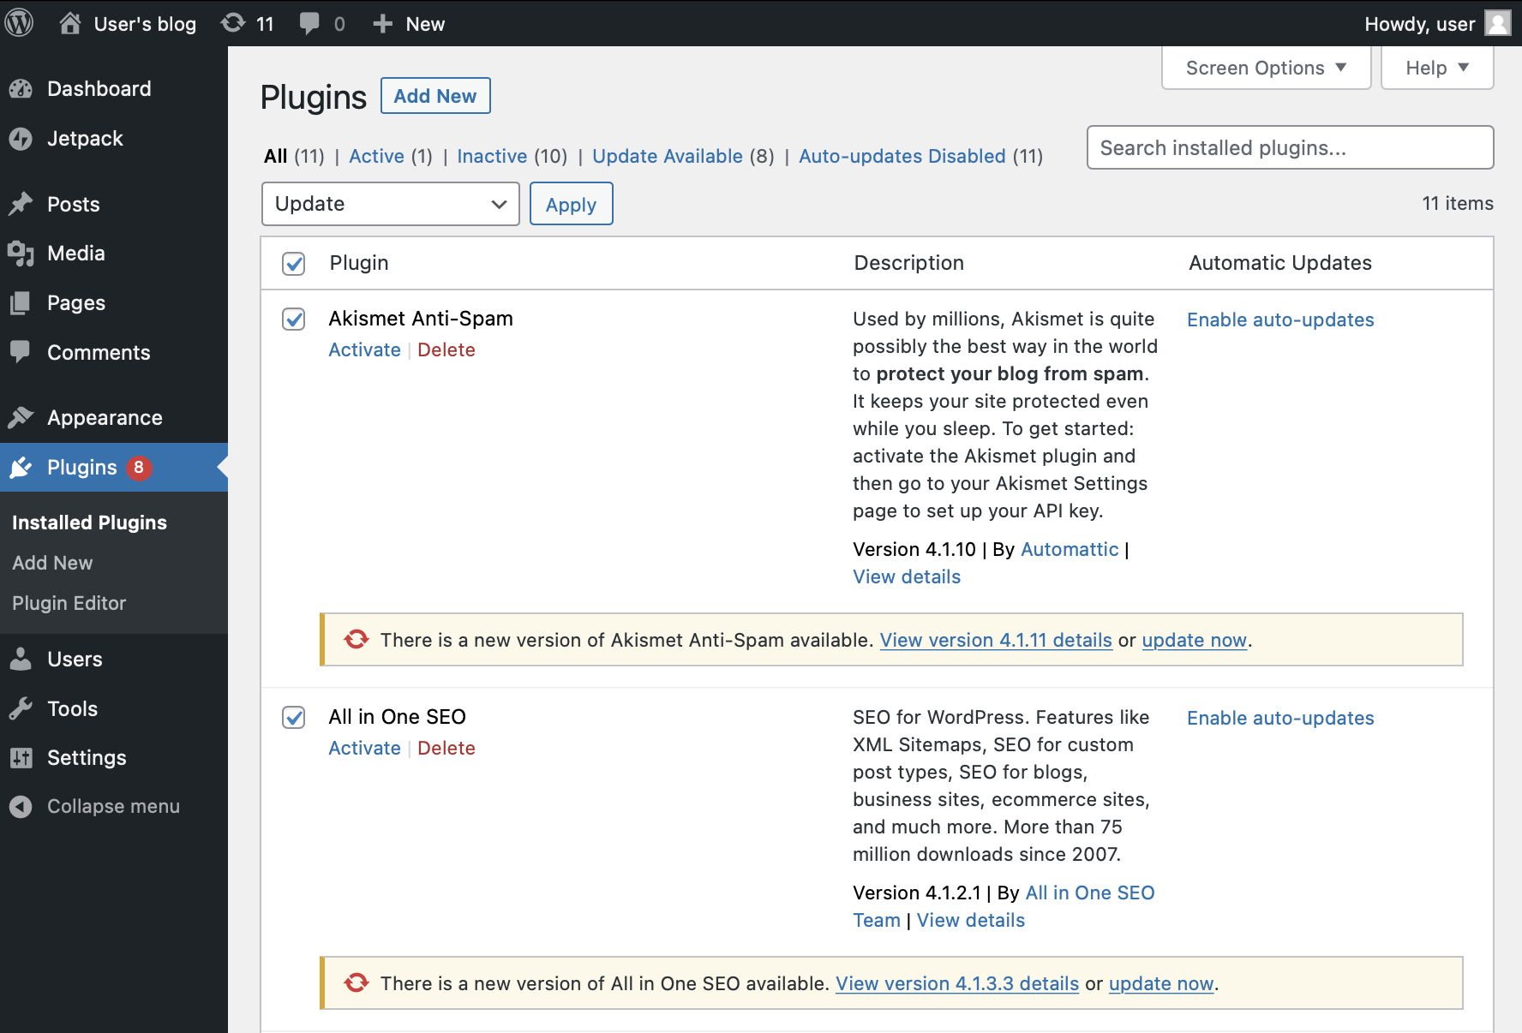Viewport: 1522px width, 1033px height.
Task: Uncheck the All in One SEO checkbox
Action: click(x=293, y=718)
